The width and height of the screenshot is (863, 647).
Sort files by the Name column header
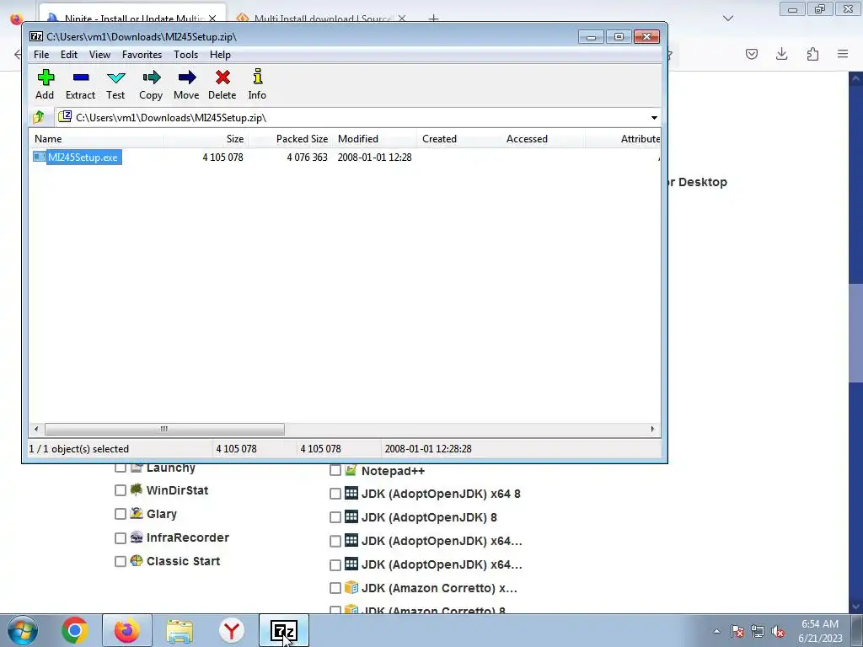point(96,139)
